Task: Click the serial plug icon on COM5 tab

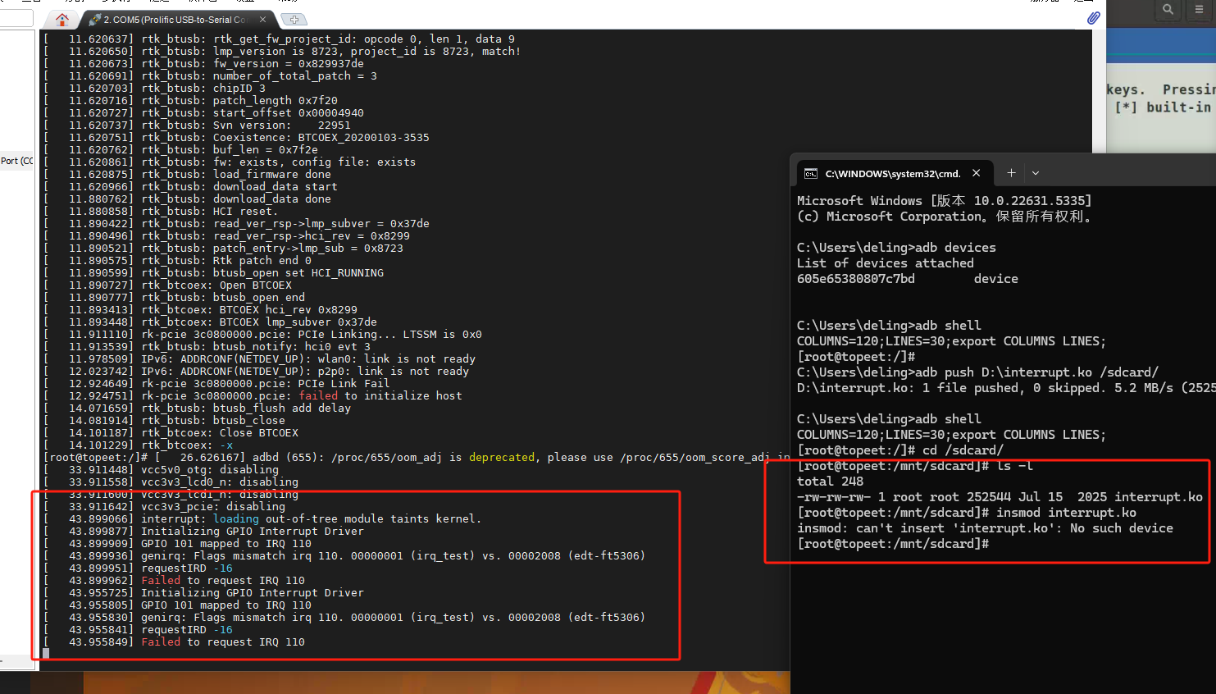Action: [x=95, y=19]
